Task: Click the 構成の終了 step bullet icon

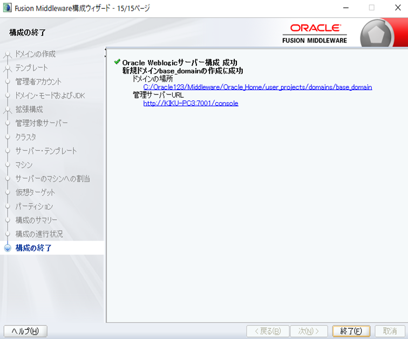Action: pyautogui.click(x=7, y=248)
